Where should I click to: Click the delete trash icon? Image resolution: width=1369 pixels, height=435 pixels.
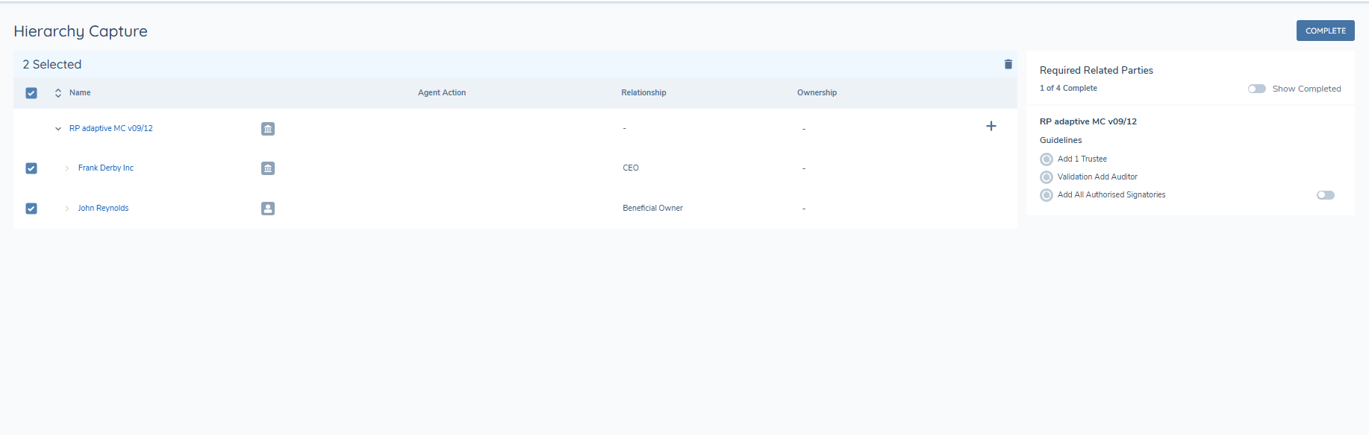coord(1008,64)
